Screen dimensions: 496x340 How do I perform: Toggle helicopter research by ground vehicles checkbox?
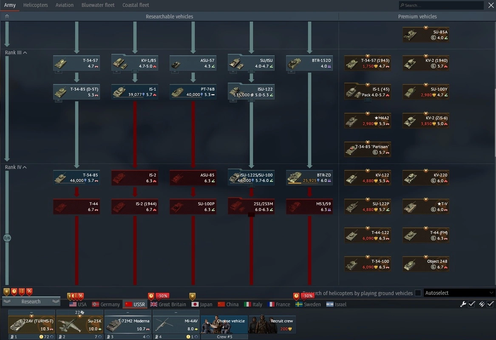418,293
